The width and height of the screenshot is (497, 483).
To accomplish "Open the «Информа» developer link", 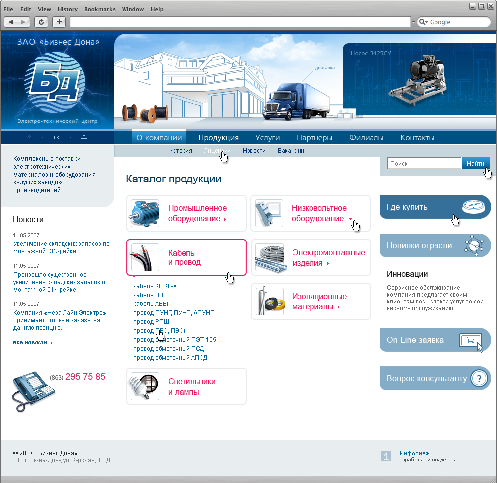I will click(x=412, y=453).
